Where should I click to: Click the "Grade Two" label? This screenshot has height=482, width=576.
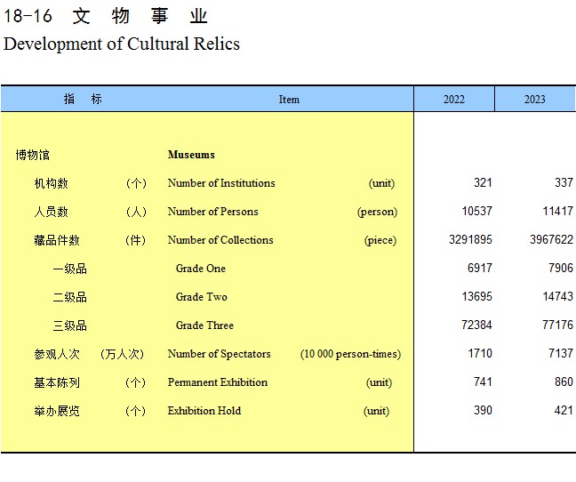(201, 297)
